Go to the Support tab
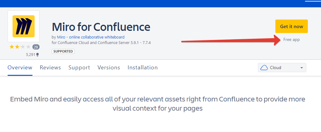Screen dimensions: 321x132 [79, 68]
